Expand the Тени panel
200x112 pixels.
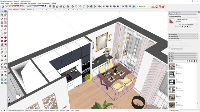[x=183, y=55]
